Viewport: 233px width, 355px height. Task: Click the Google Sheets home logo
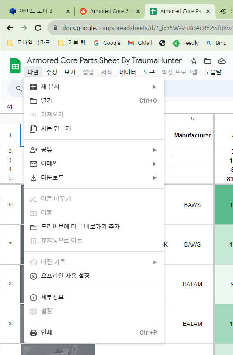click(15, 66)
